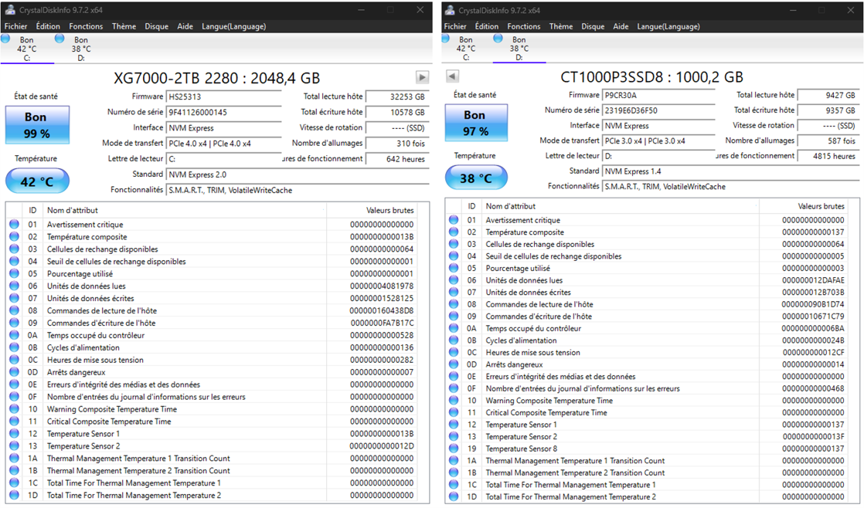864x508 pixels.
Task: Click Total lecture hôte value 32253 GB
Action: [x=396, y=97]
